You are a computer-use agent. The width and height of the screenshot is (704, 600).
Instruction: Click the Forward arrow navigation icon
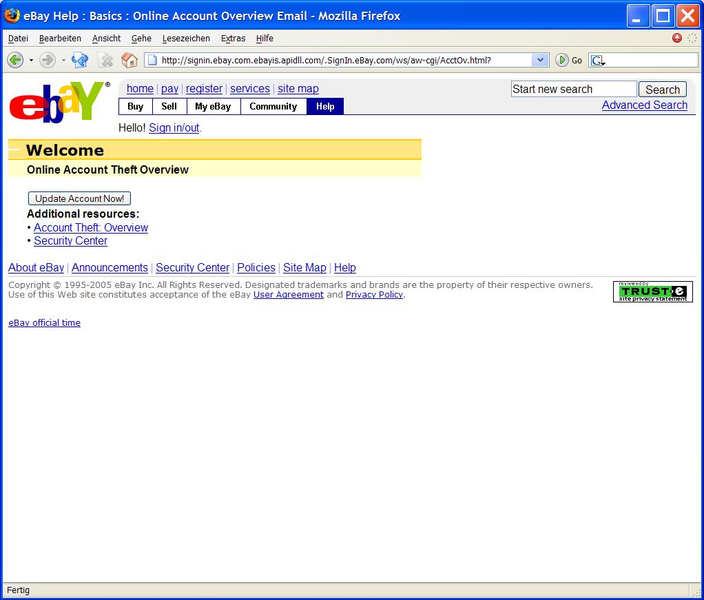point(47,60)
